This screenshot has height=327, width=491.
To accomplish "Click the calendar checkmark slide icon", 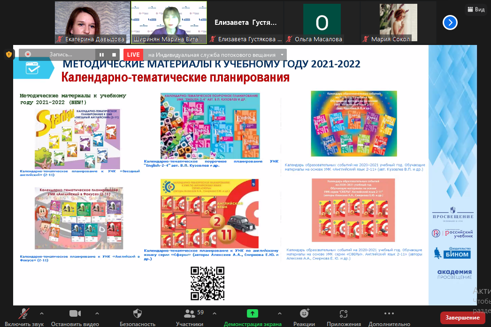I will pos(32,68).
